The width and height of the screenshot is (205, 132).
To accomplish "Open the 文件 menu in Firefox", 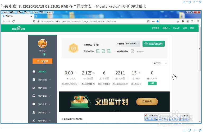I will click(x=4, y=12).
